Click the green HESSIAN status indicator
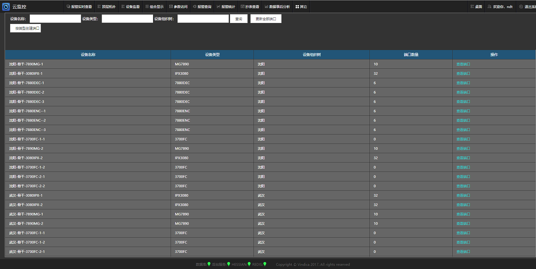Image resolution: width=536 pixels, height=269 pixels. [249, 264]
